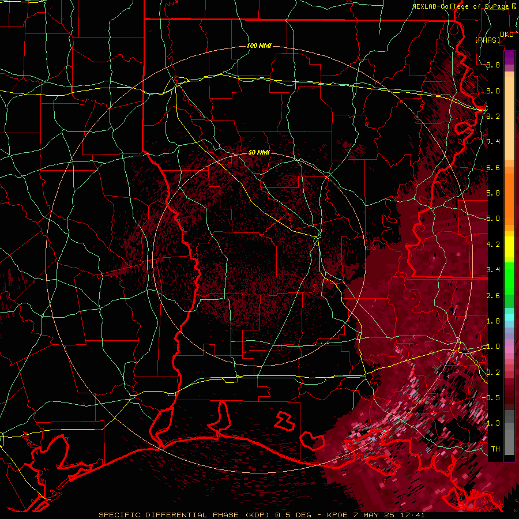Image resolution: width=519 pixels, height=519 pixels.
Task: Click the 7.4 scale value
Action: (x=493, y=142)
